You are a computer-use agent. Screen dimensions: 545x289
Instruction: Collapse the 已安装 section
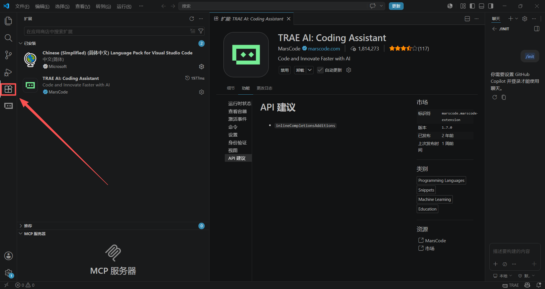tap(20, 43)
